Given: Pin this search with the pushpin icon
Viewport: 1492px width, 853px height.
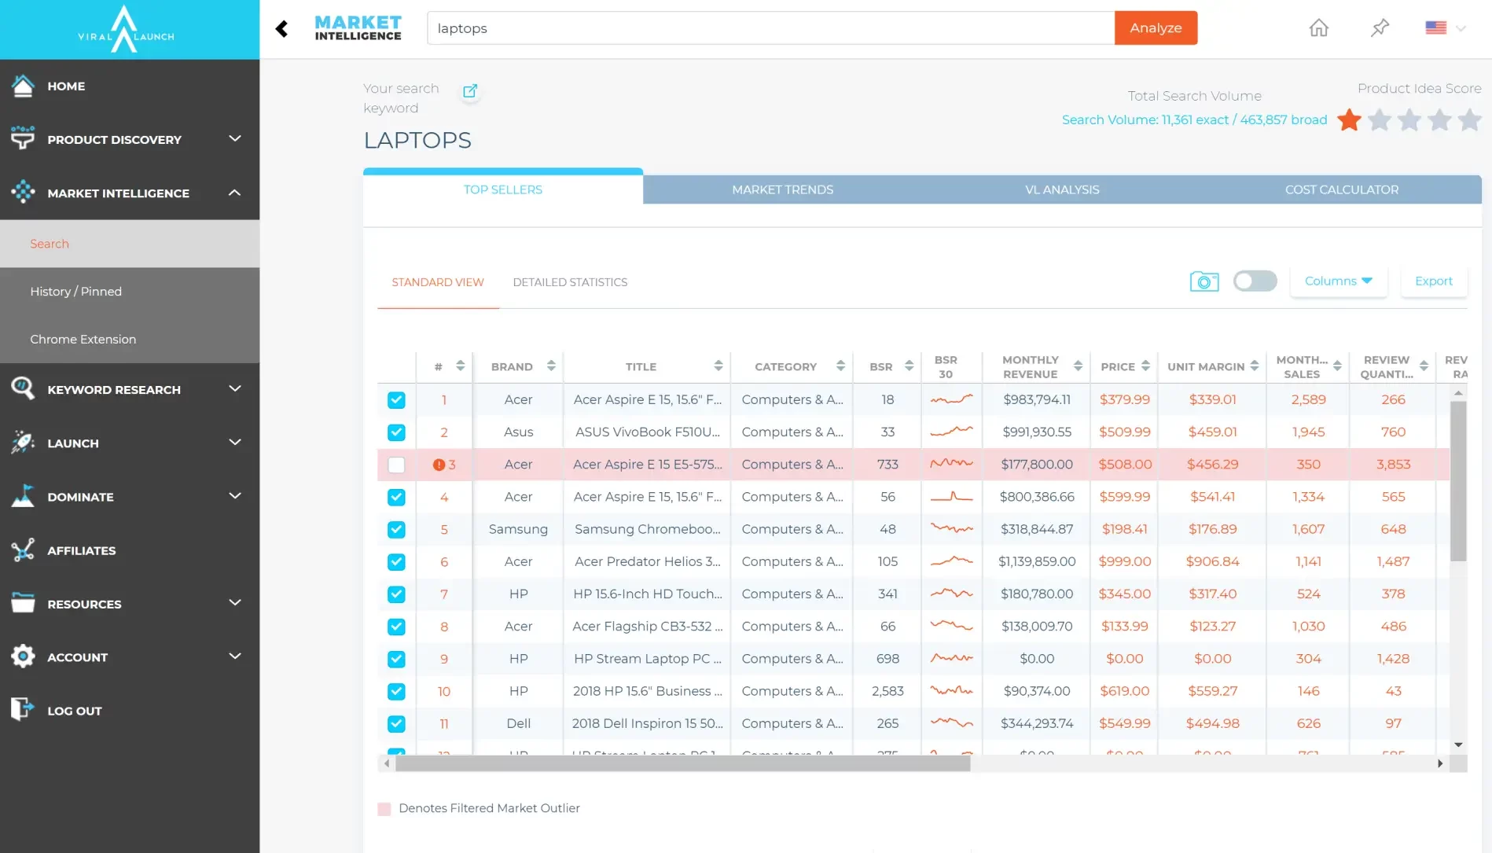Looking at the screenshot, I should (1380, 28).
